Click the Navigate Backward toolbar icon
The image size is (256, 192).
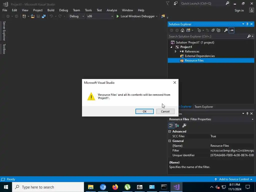(x=8, y=16)
